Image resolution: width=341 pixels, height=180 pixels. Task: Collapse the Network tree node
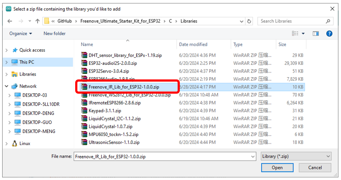[x=6, y=86]
